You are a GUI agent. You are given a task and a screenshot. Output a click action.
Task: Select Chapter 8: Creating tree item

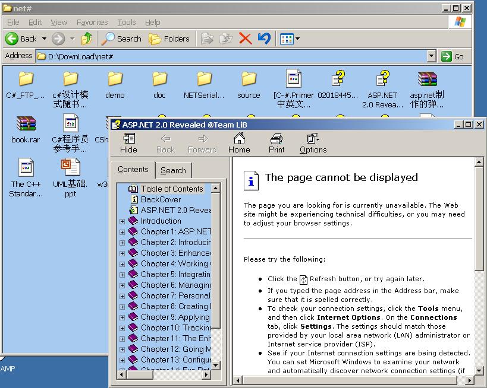click(x=176, y=306)
